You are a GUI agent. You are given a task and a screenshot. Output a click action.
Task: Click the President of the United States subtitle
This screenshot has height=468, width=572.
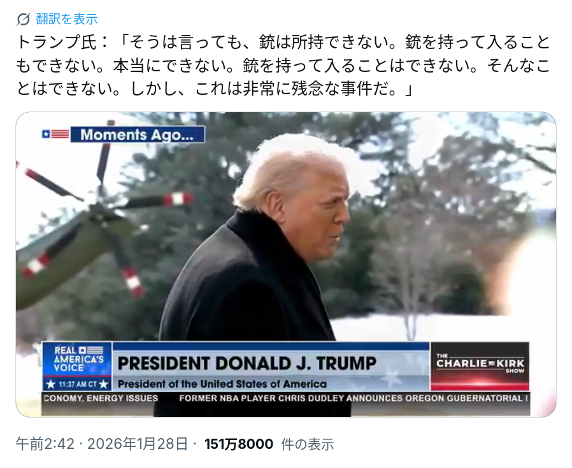pos(222,384)
